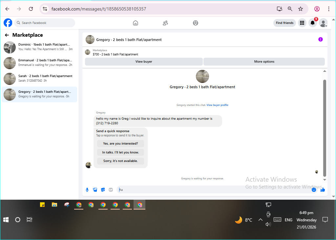Send a thumbs up like

coord(323,190)
